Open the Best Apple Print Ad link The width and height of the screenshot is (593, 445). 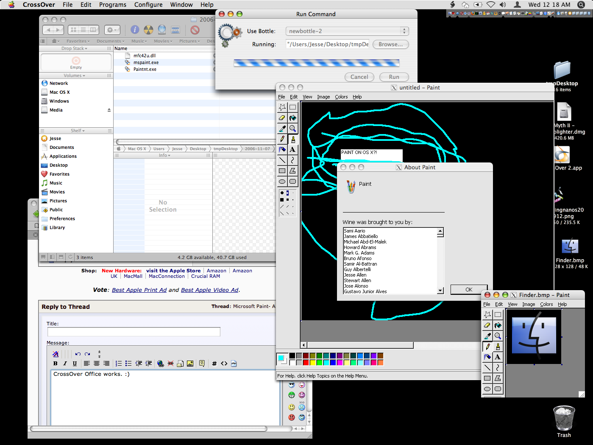(139, 290)
